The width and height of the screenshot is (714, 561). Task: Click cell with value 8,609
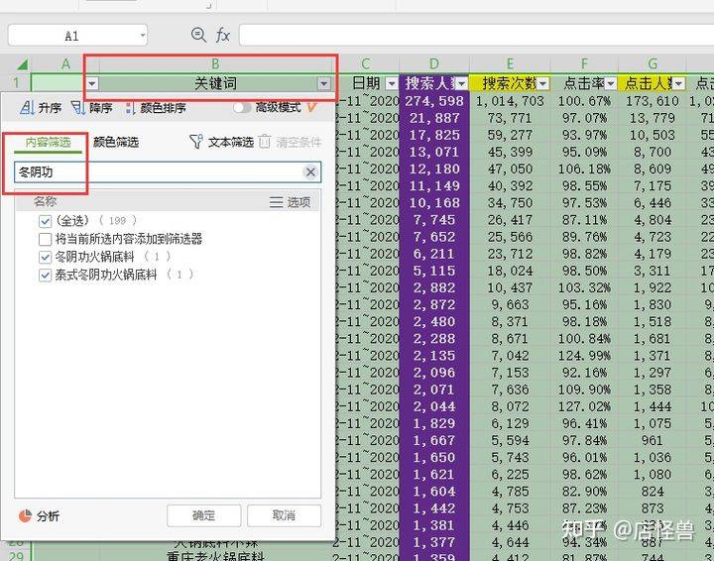(653, 169)
